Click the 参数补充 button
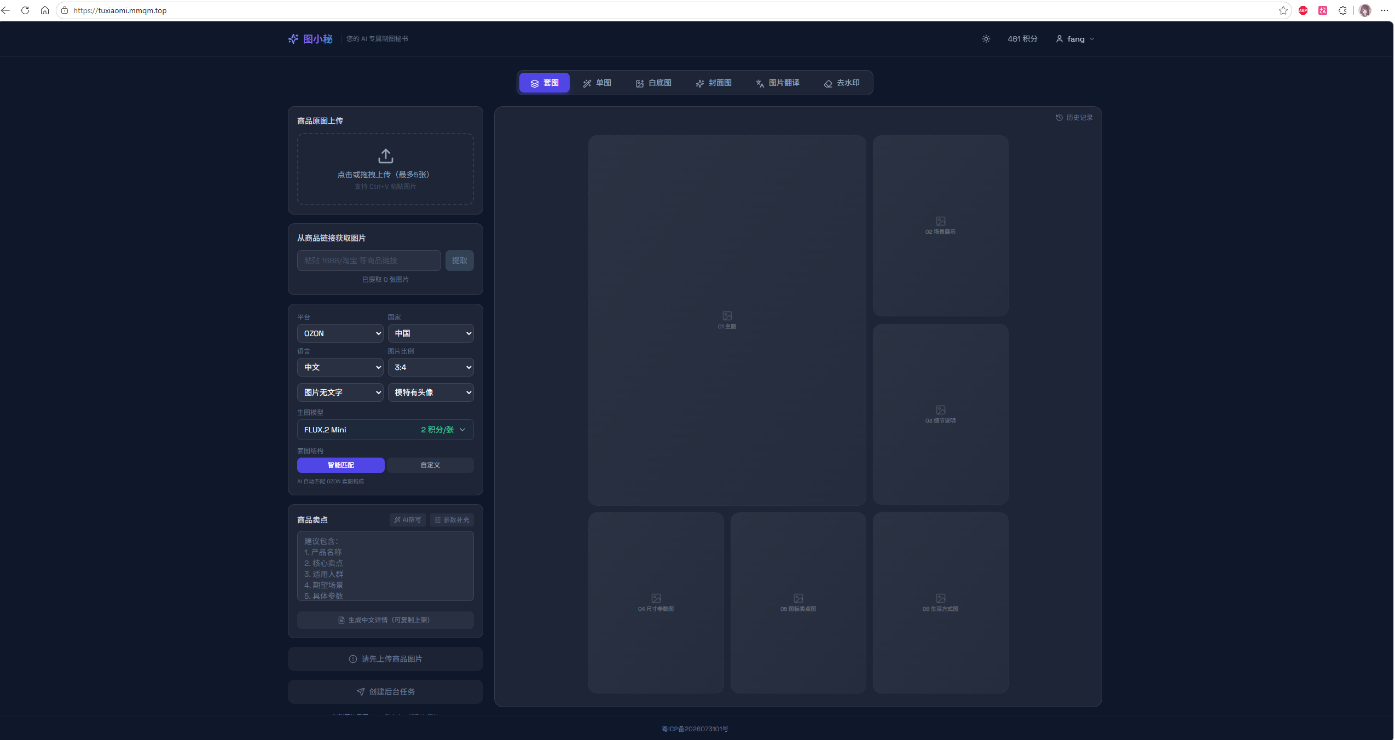The width and height of the screenshot is (1395, 740). [x=452, y=520]
